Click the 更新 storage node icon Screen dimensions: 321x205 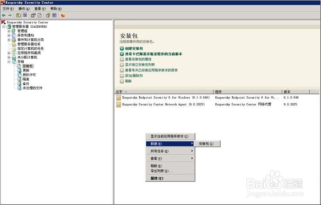[x=19, y=71]
